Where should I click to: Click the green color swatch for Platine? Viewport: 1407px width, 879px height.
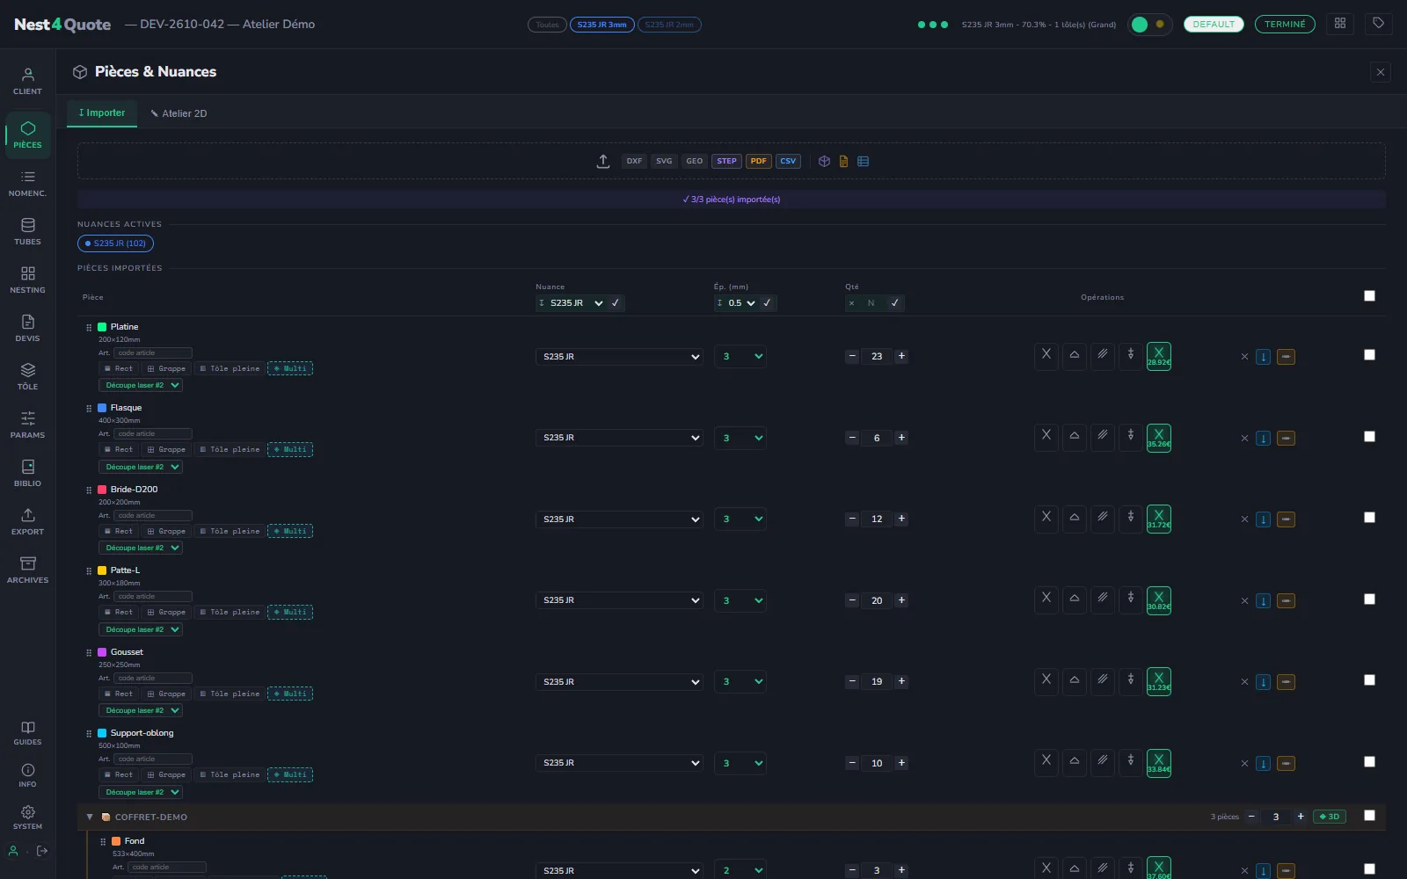click(x=102, y=327)
